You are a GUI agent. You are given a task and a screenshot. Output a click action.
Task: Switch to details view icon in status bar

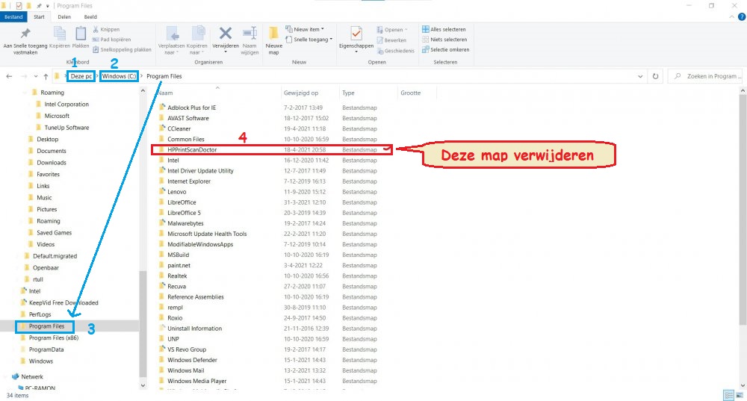pyautogui.click(x=728, y=395)
